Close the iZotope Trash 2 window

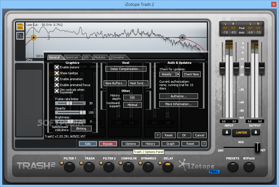coord(274,4)
